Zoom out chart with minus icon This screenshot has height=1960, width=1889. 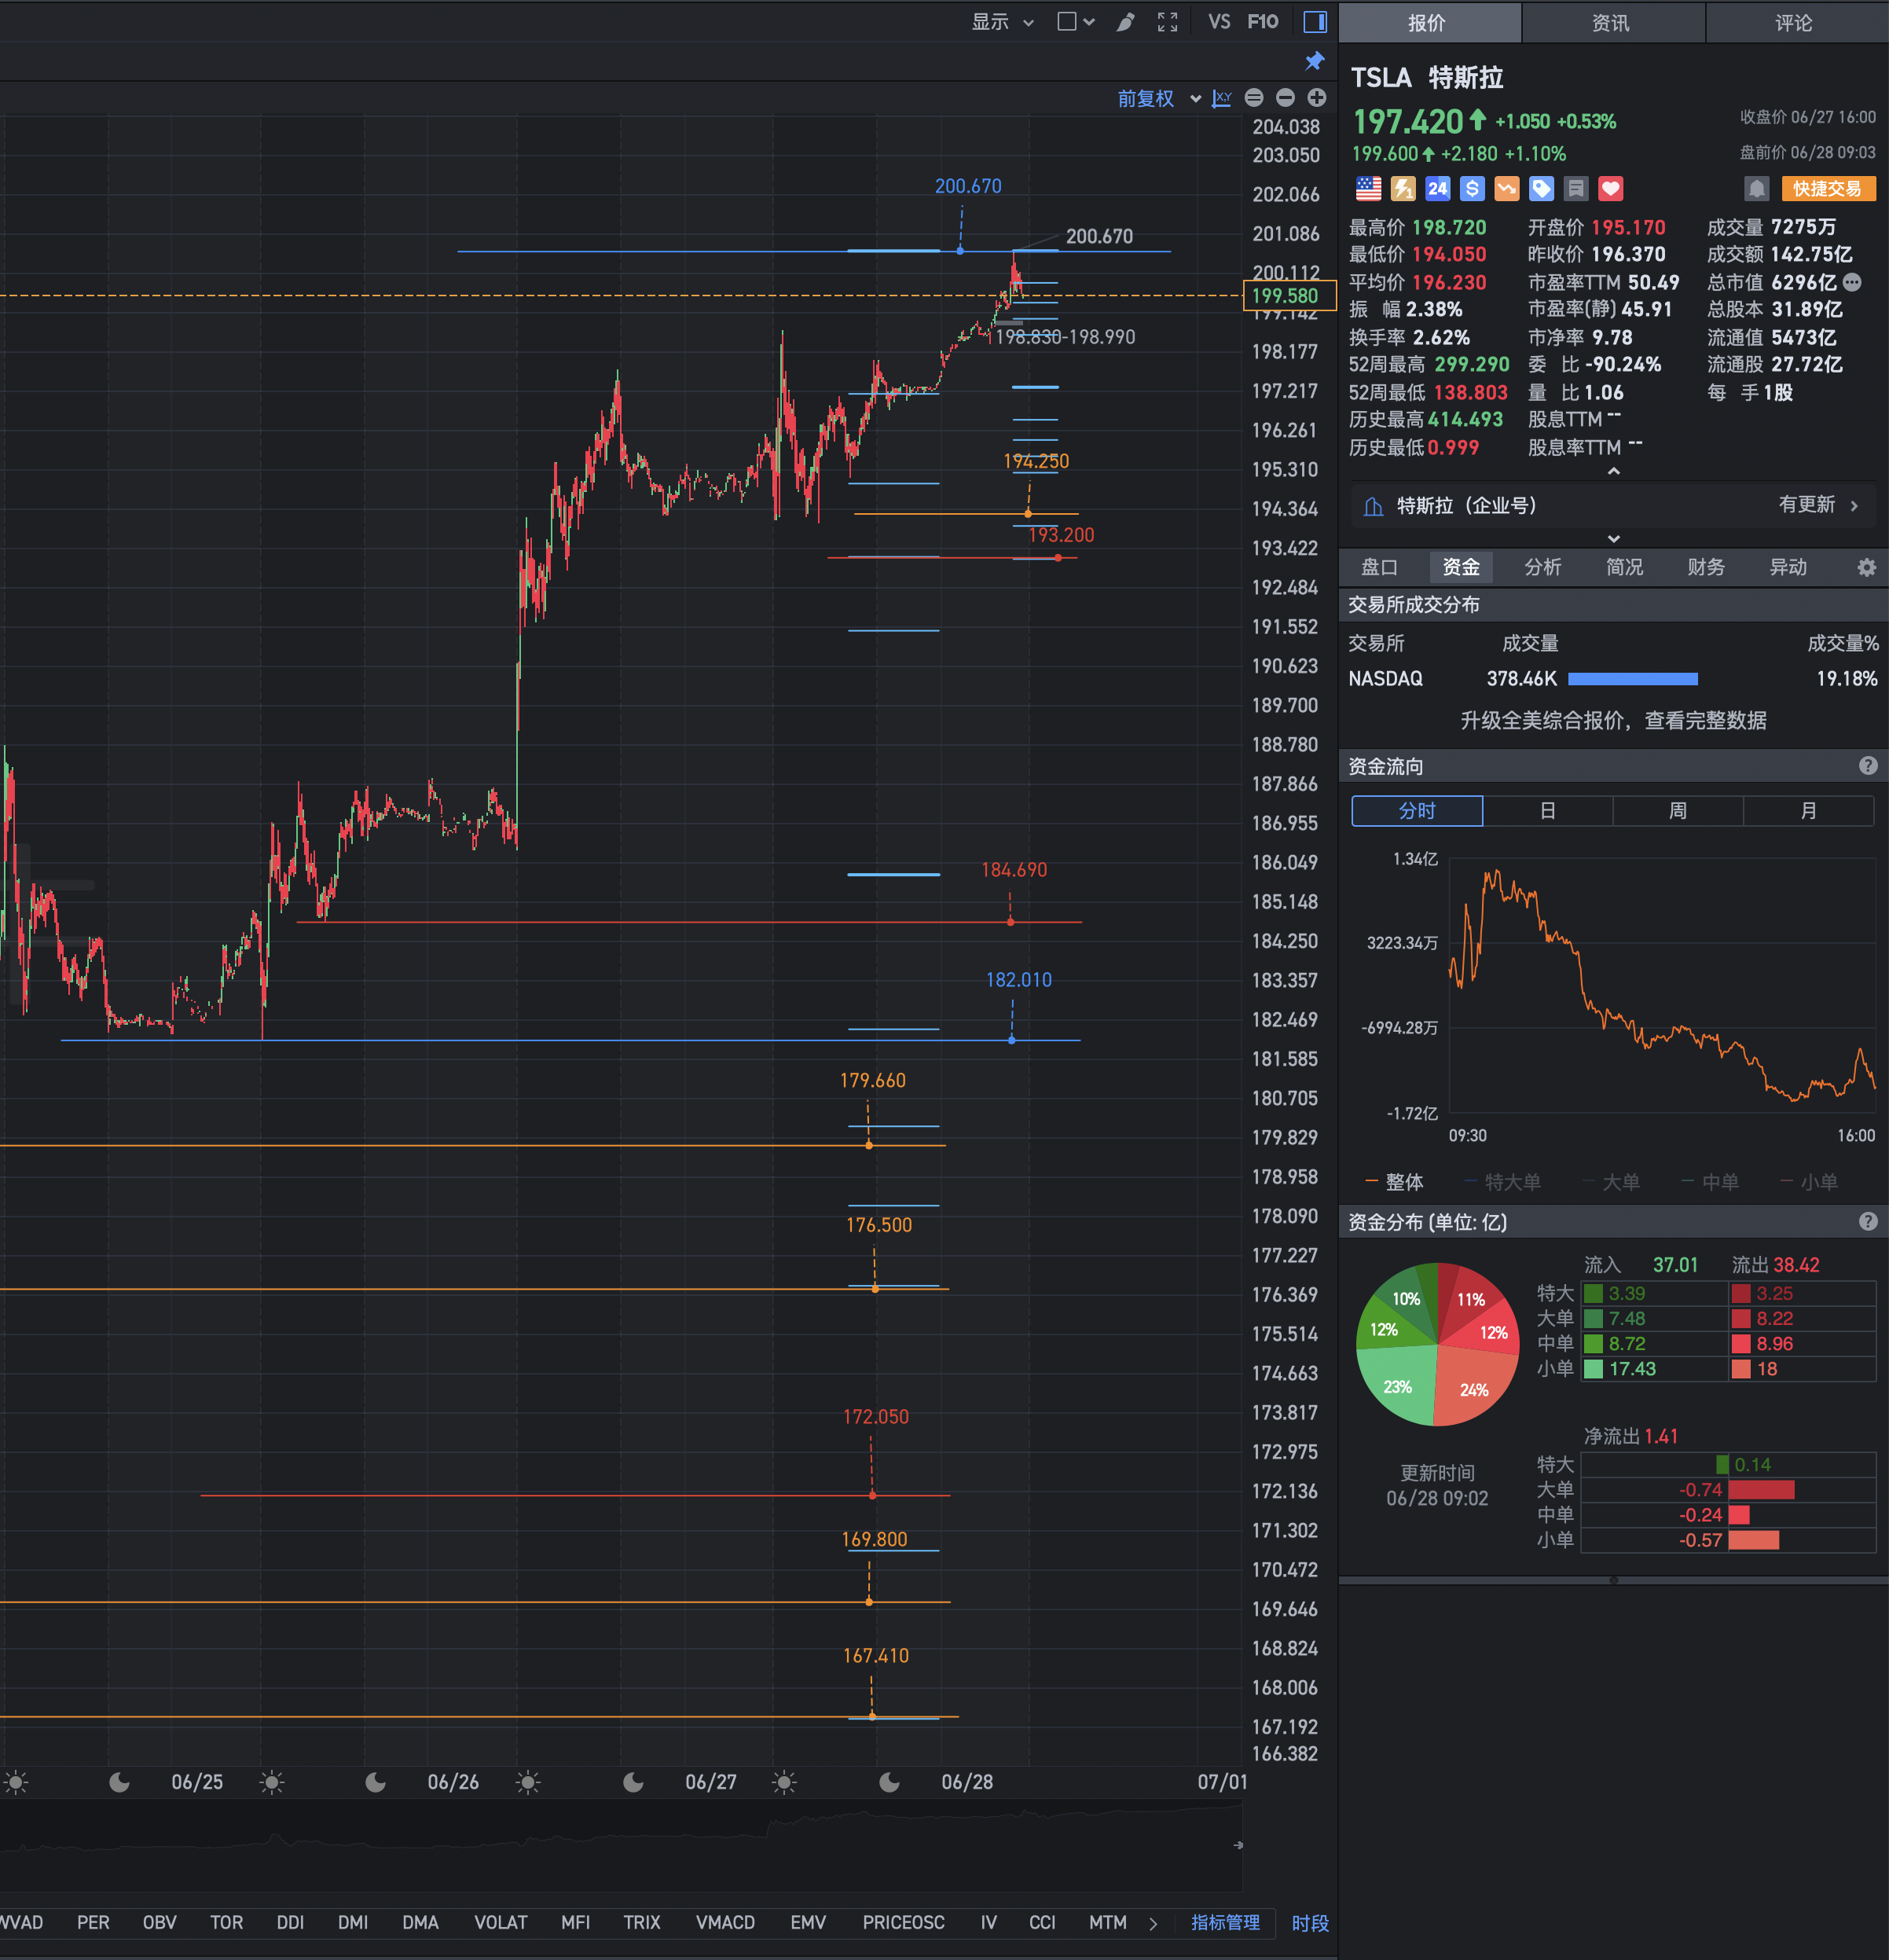(1286, 98)
